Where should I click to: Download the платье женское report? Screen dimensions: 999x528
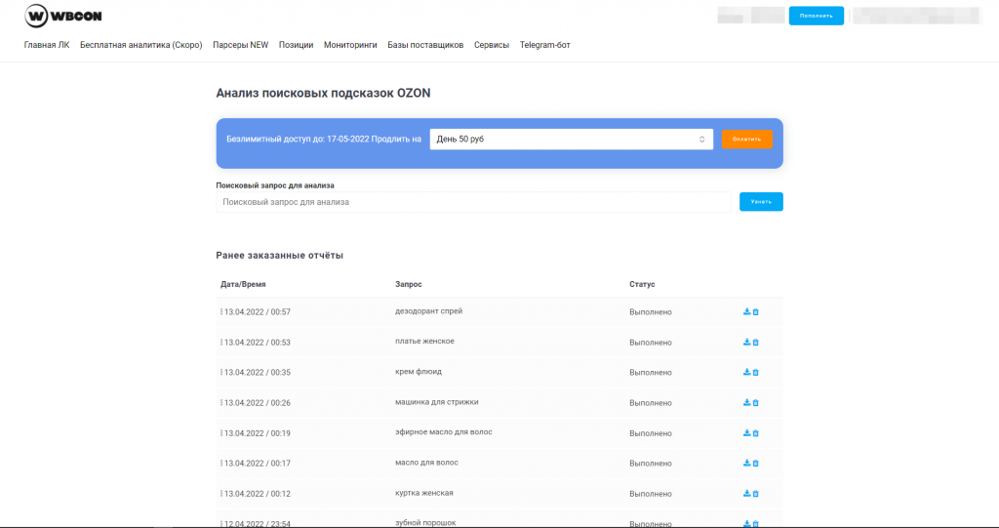pos(746,343)
